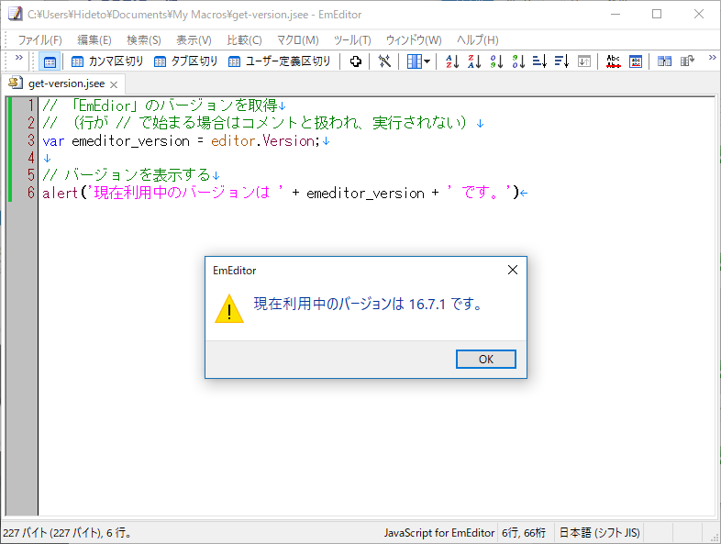Click 'alert' at start of line 6
Image resolution: width=721 pixels, height=544 pixels.
click(x=61, y=193)
